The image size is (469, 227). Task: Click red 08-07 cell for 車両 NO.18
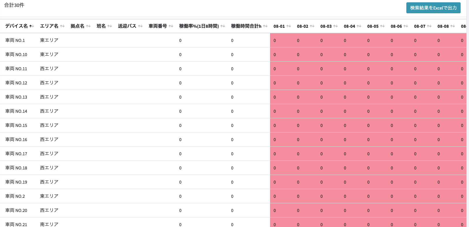[x=415, y=168]
